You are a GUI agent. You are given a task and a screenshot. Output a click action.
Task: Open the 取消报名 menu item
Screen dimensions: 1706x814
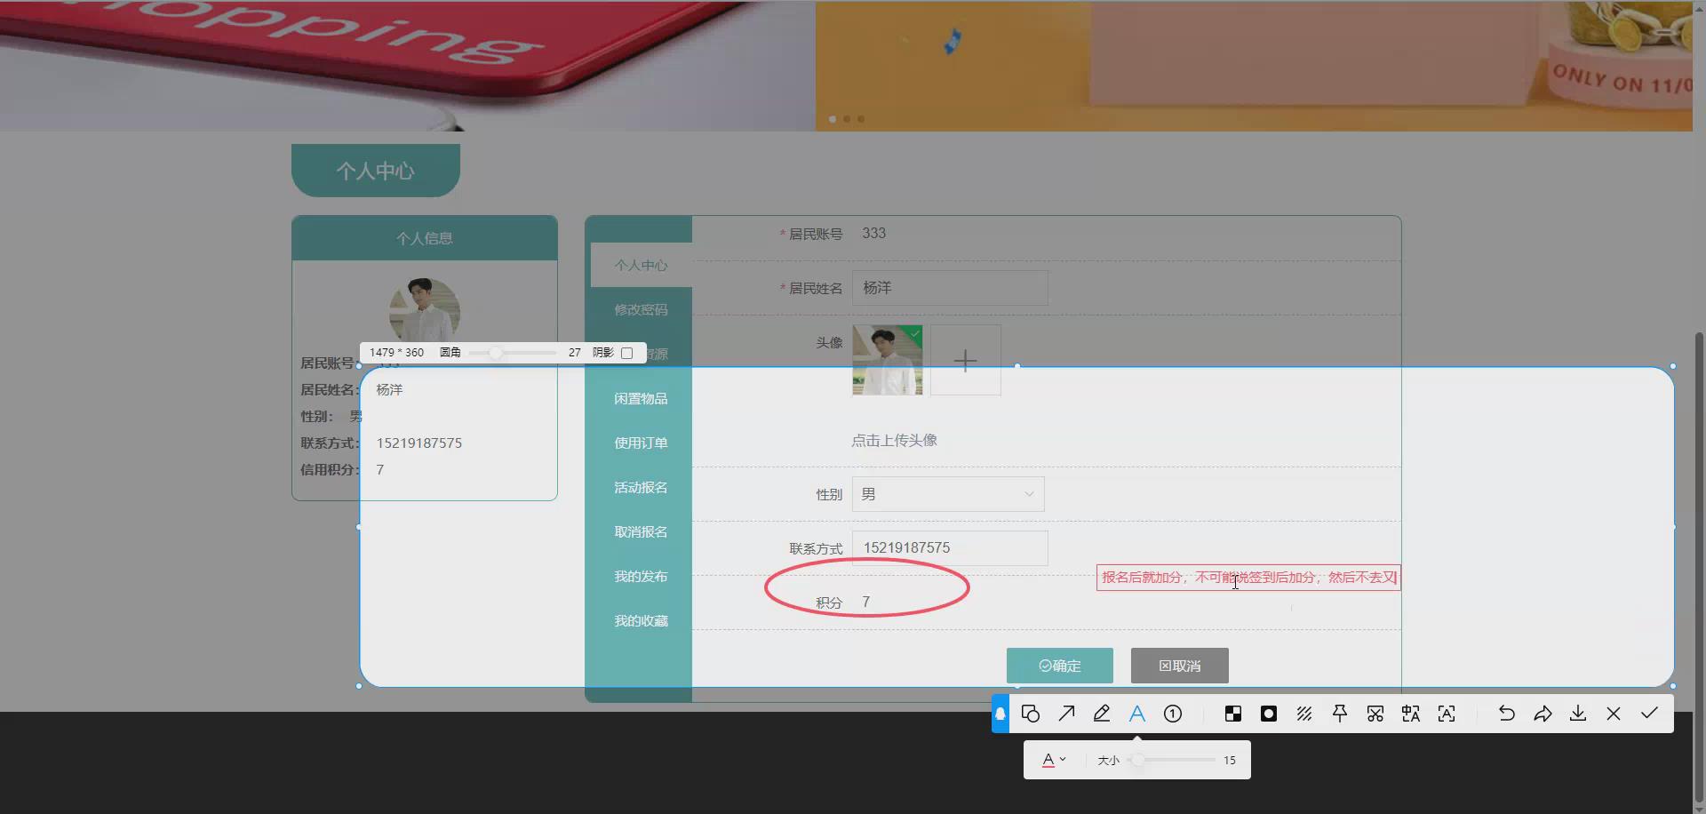[641, 531]
